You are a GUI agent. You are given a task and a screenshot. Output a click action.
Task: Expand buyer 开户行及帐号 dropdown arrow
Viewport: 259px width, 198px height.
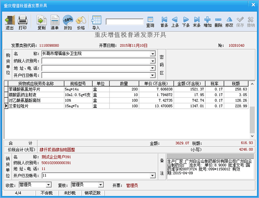coord(152,75)
